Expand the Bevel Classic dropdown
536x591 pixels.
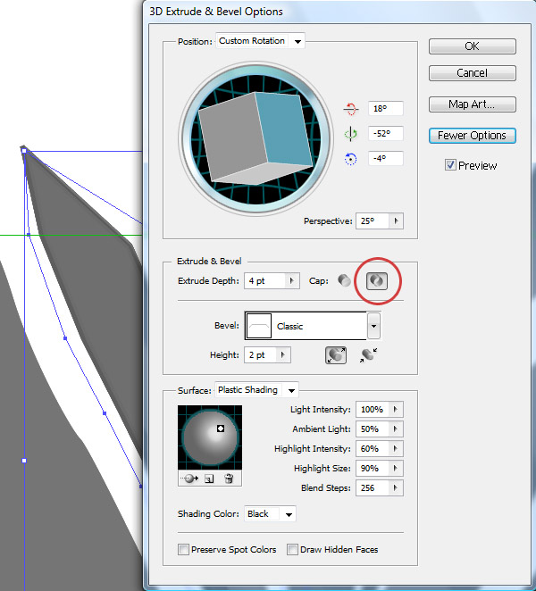(x=374, y=326)
